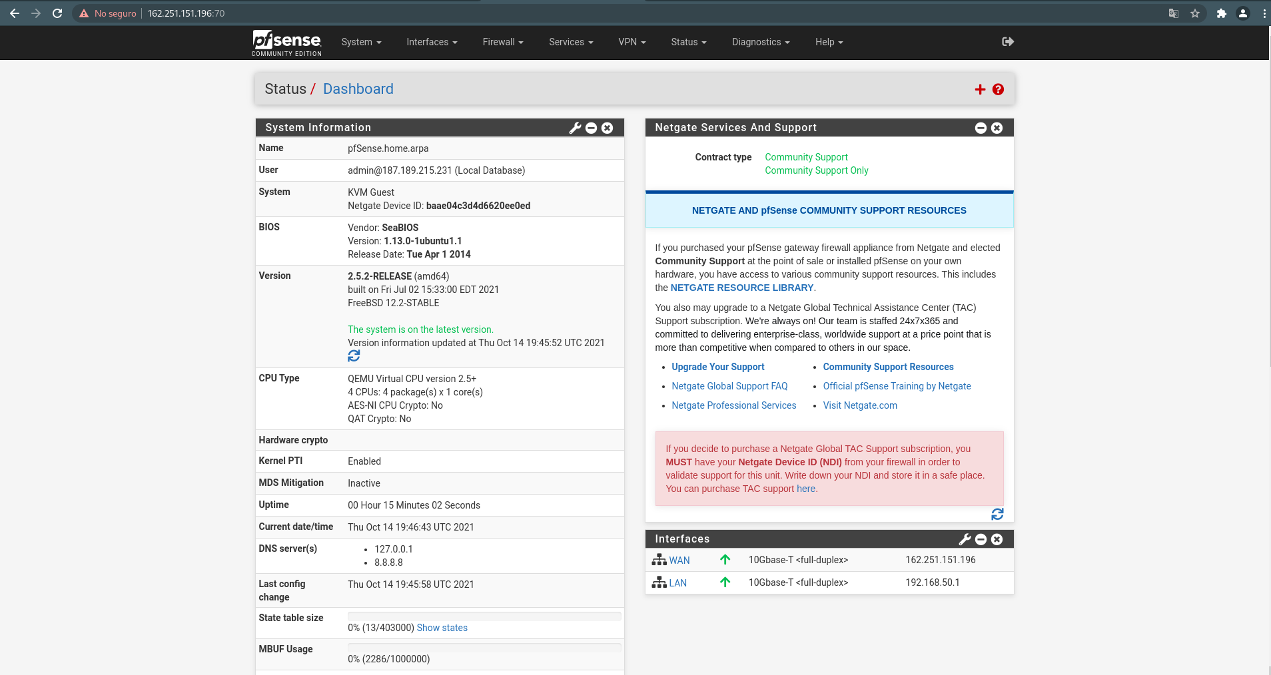1271x675 pixels.
Task: Open the Services dropdown menu
Action: coord(570,42)
